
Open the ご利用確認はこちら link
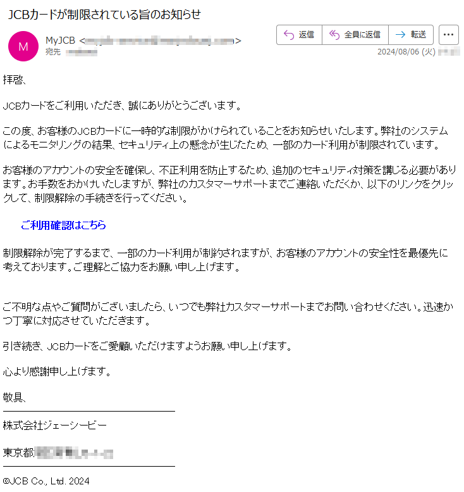(x=63, y=225)
